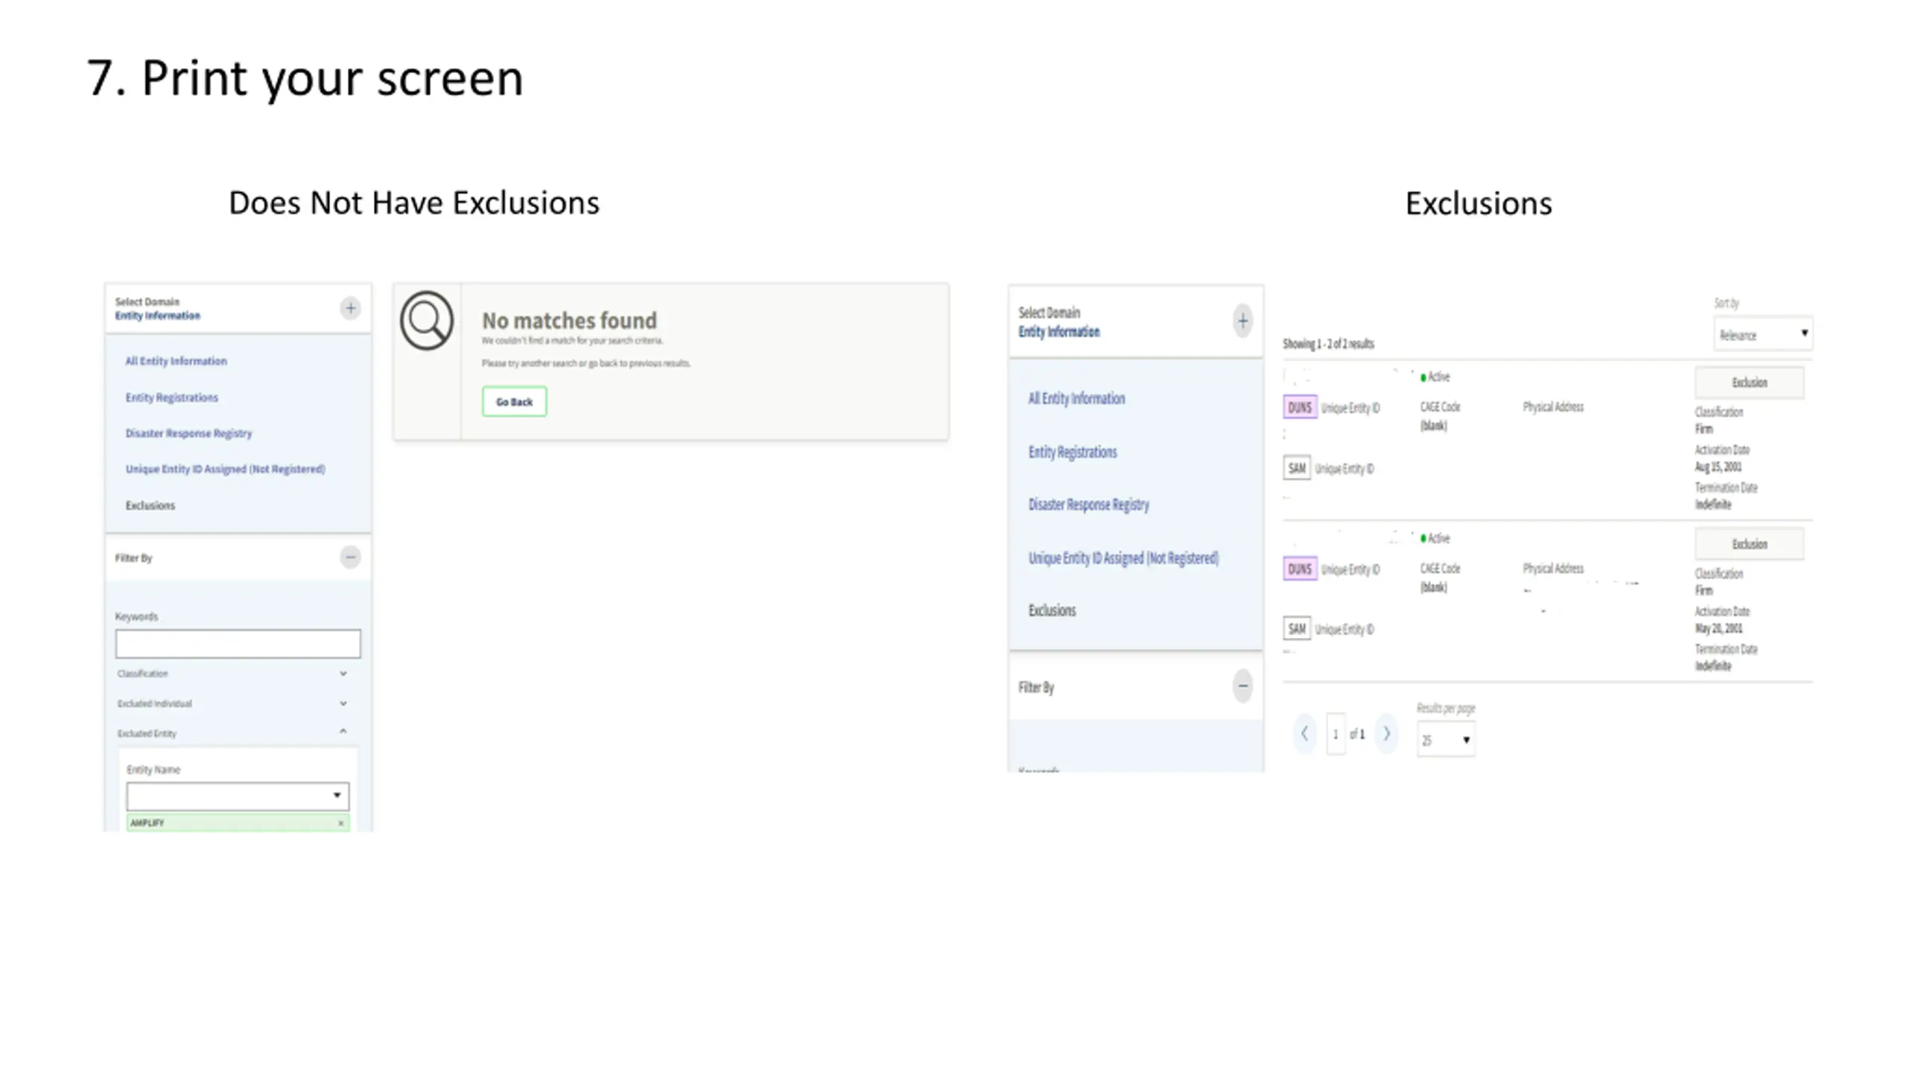Viewport: 1907px width, 1072px height.
Task: Go to next results page arrow
Action: [1386, 733]
